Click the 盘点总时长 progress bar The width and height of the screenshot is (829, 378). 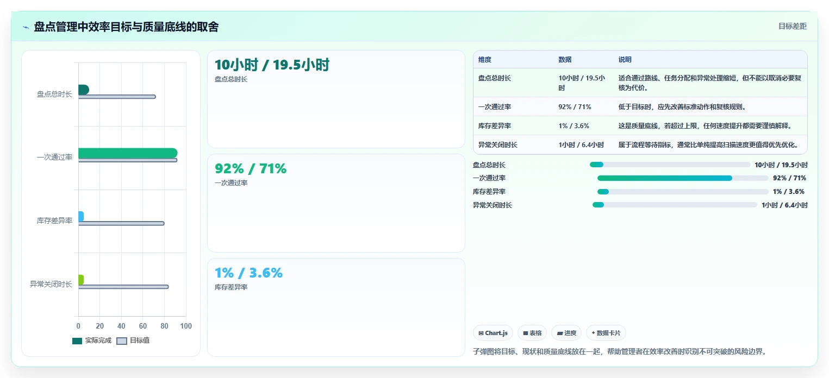click(x=670, y=165)
